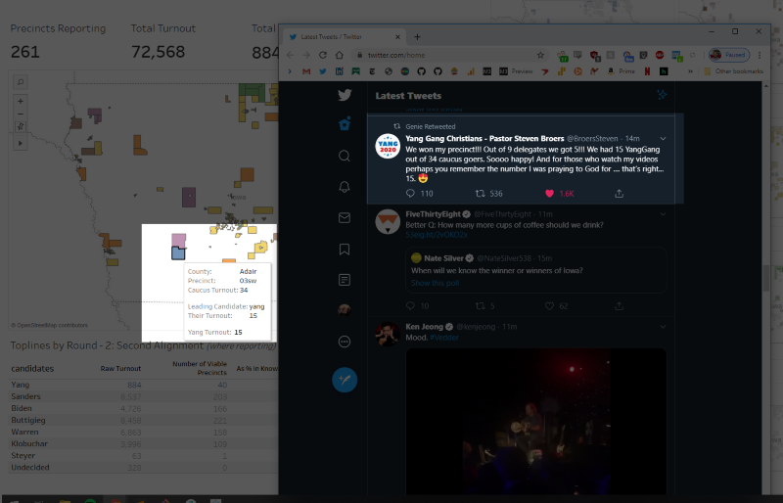This screenshot has width=783, height=503.
Task: Open Twitter Explore search icon in sidebar
Action: tap(345, 156)
